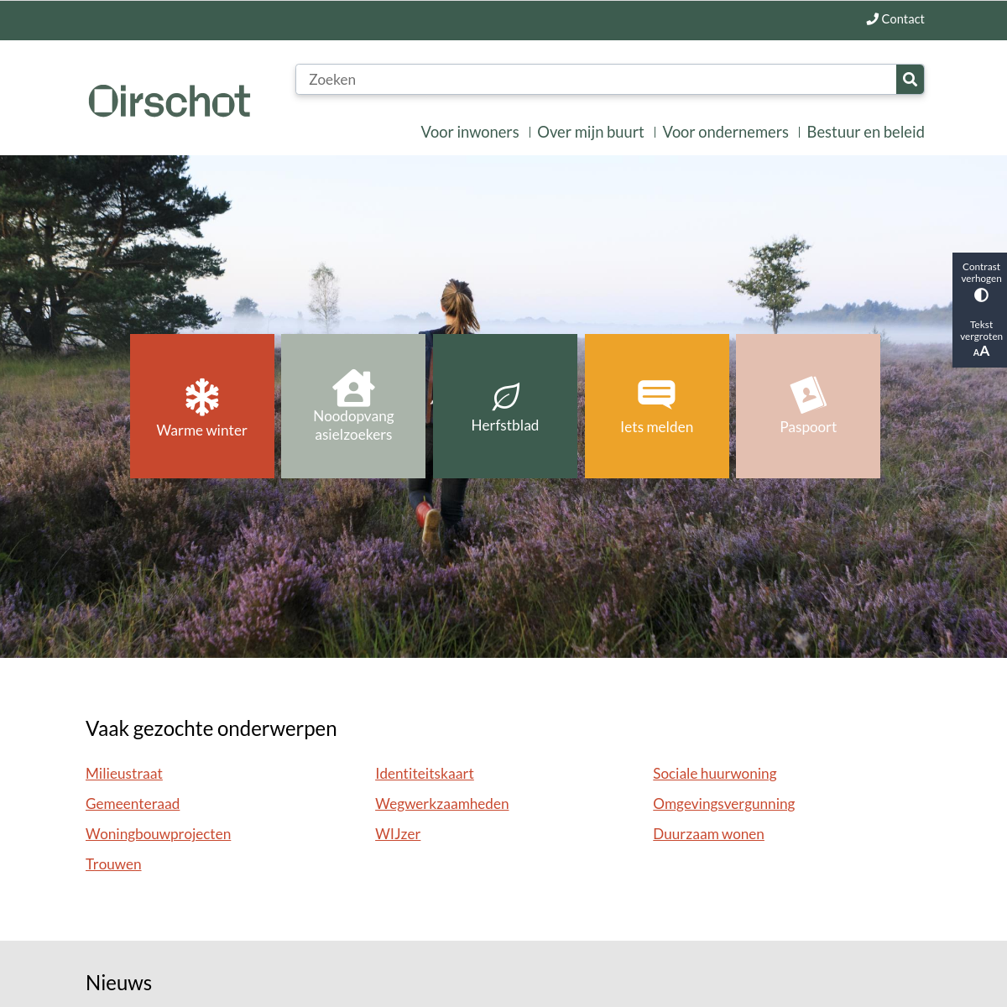Open the Trouwen link
The image size is (1007, 1007).
tap(113, 864)
